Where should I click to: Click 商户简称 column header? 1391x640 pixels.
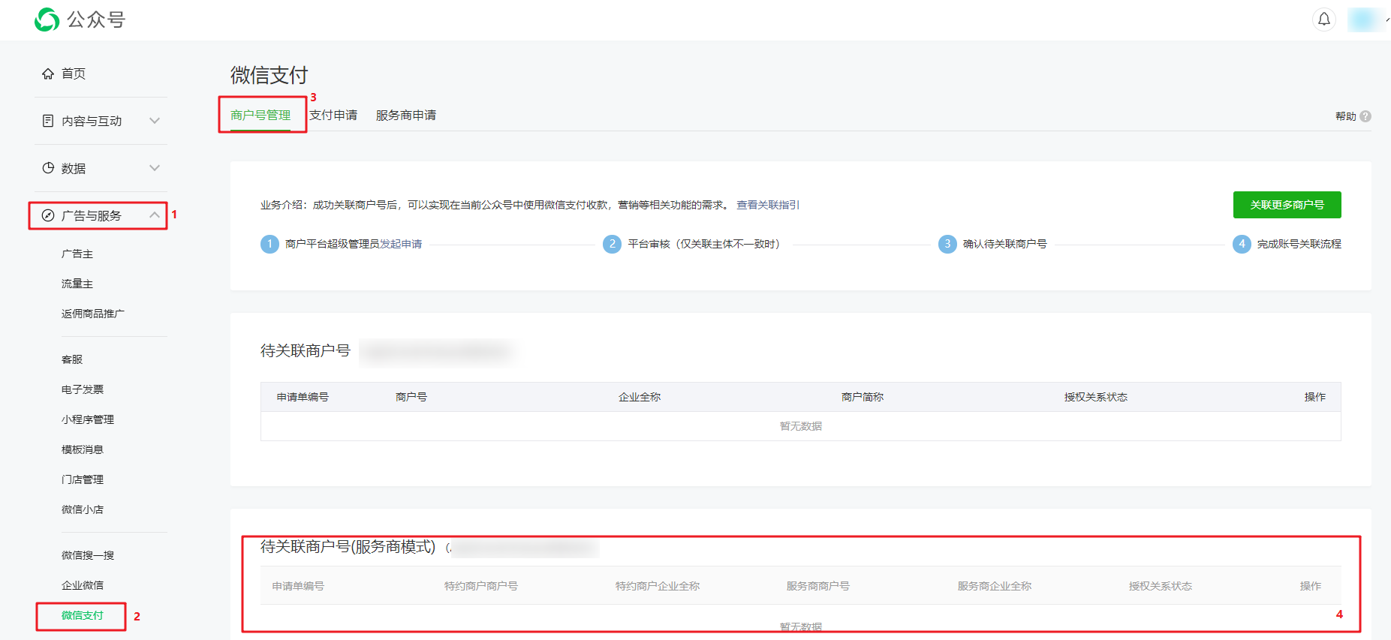click(x=863, y=397)
